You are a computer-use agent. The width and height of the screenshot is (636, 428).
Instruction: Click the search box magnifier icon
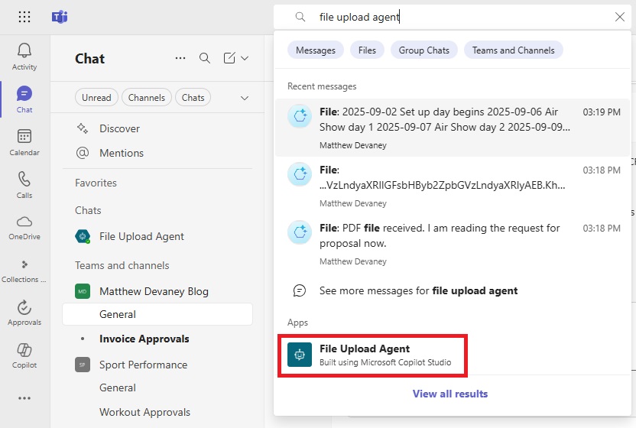tap(300, 17)
